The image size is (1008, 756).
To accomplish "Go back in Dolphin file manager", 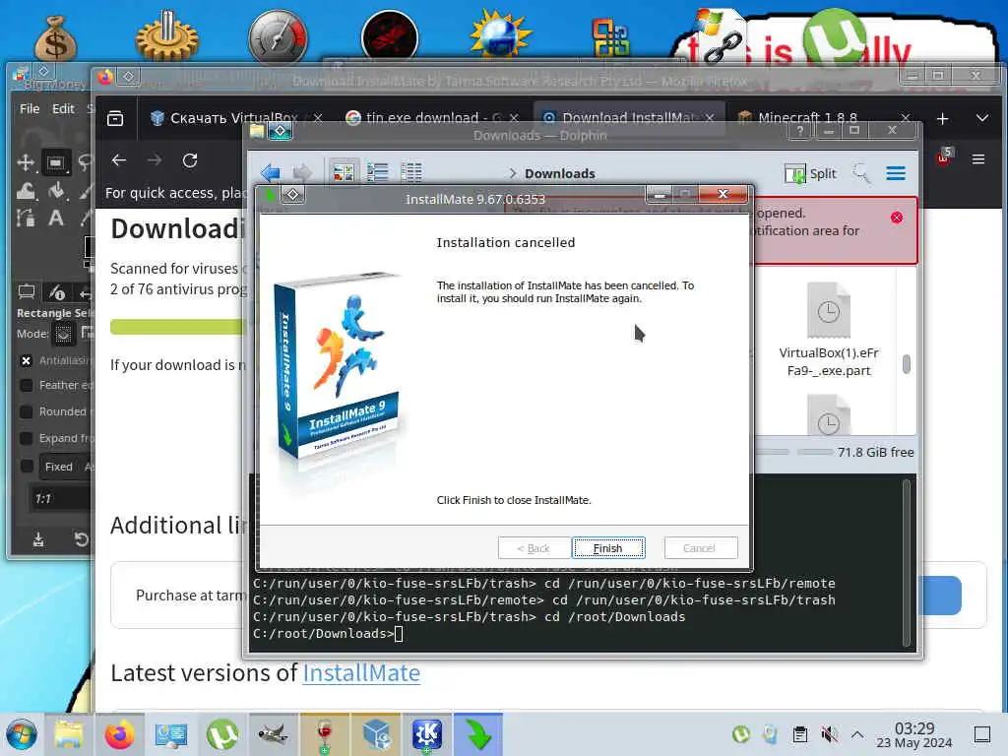I will coord(271,172).
